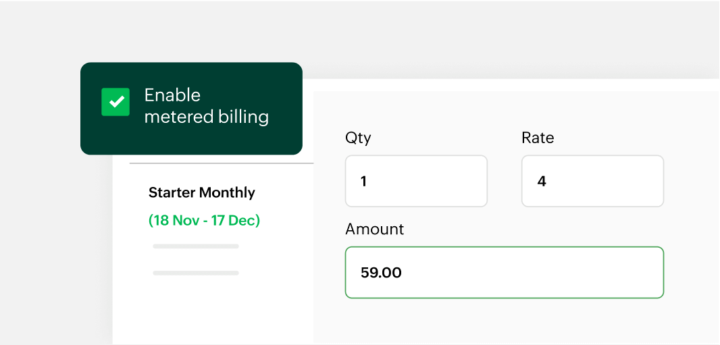This screenshot has height=345, width=720.
Task: Click the 18 Nov - 17 Dec date range
Action: (x=204, y=220)
